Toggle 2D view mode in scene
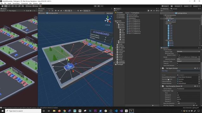202x113 pixels. point(52,11)
